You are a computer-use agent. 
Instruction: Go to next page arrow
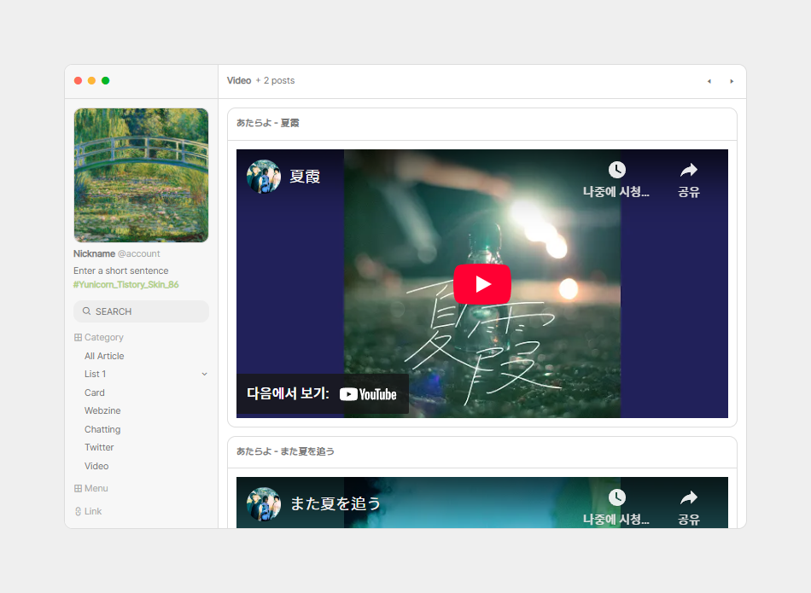[732, 81]
